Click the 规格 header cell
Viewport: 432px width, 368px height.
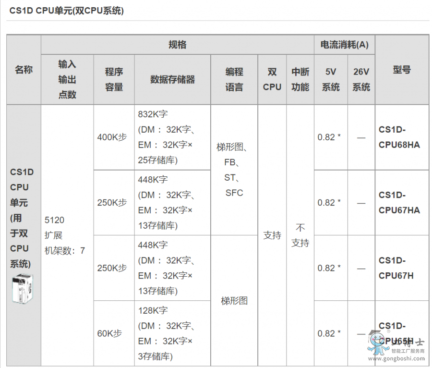pyautogui.click(x=177, y=45)
